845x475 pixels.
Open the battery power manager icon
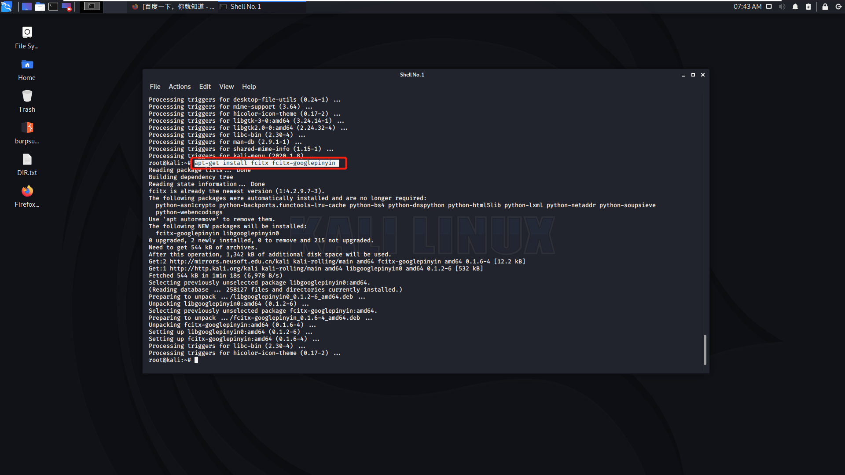(808, 7)
